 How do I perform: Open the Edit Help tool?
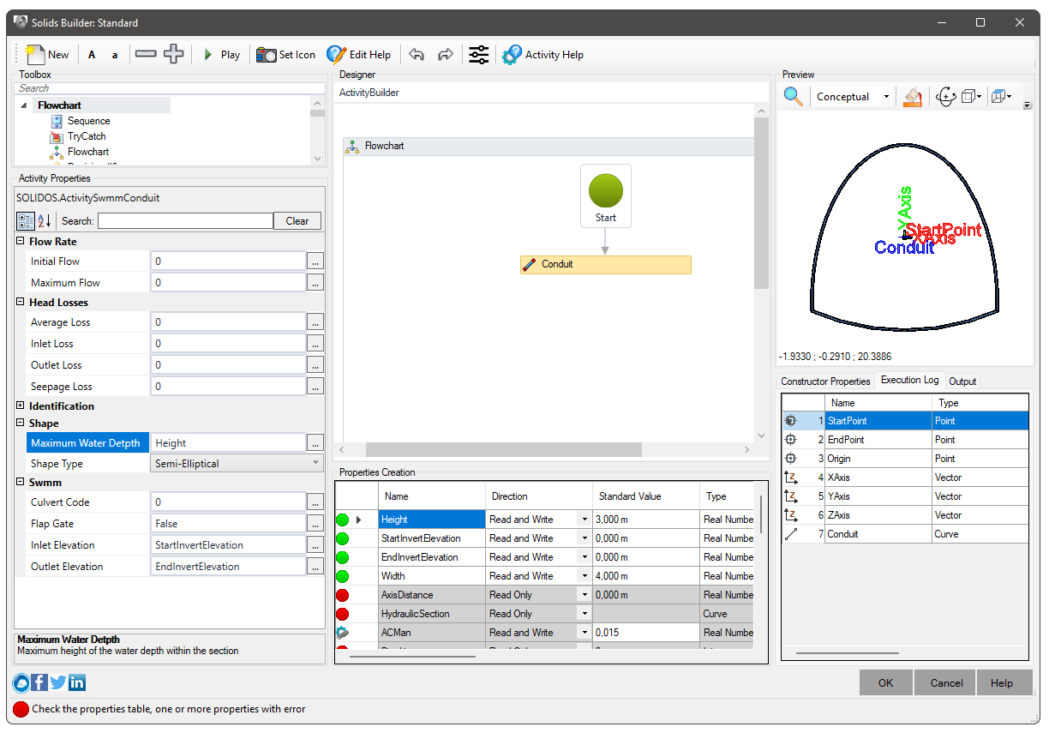(x=358, y=55)
